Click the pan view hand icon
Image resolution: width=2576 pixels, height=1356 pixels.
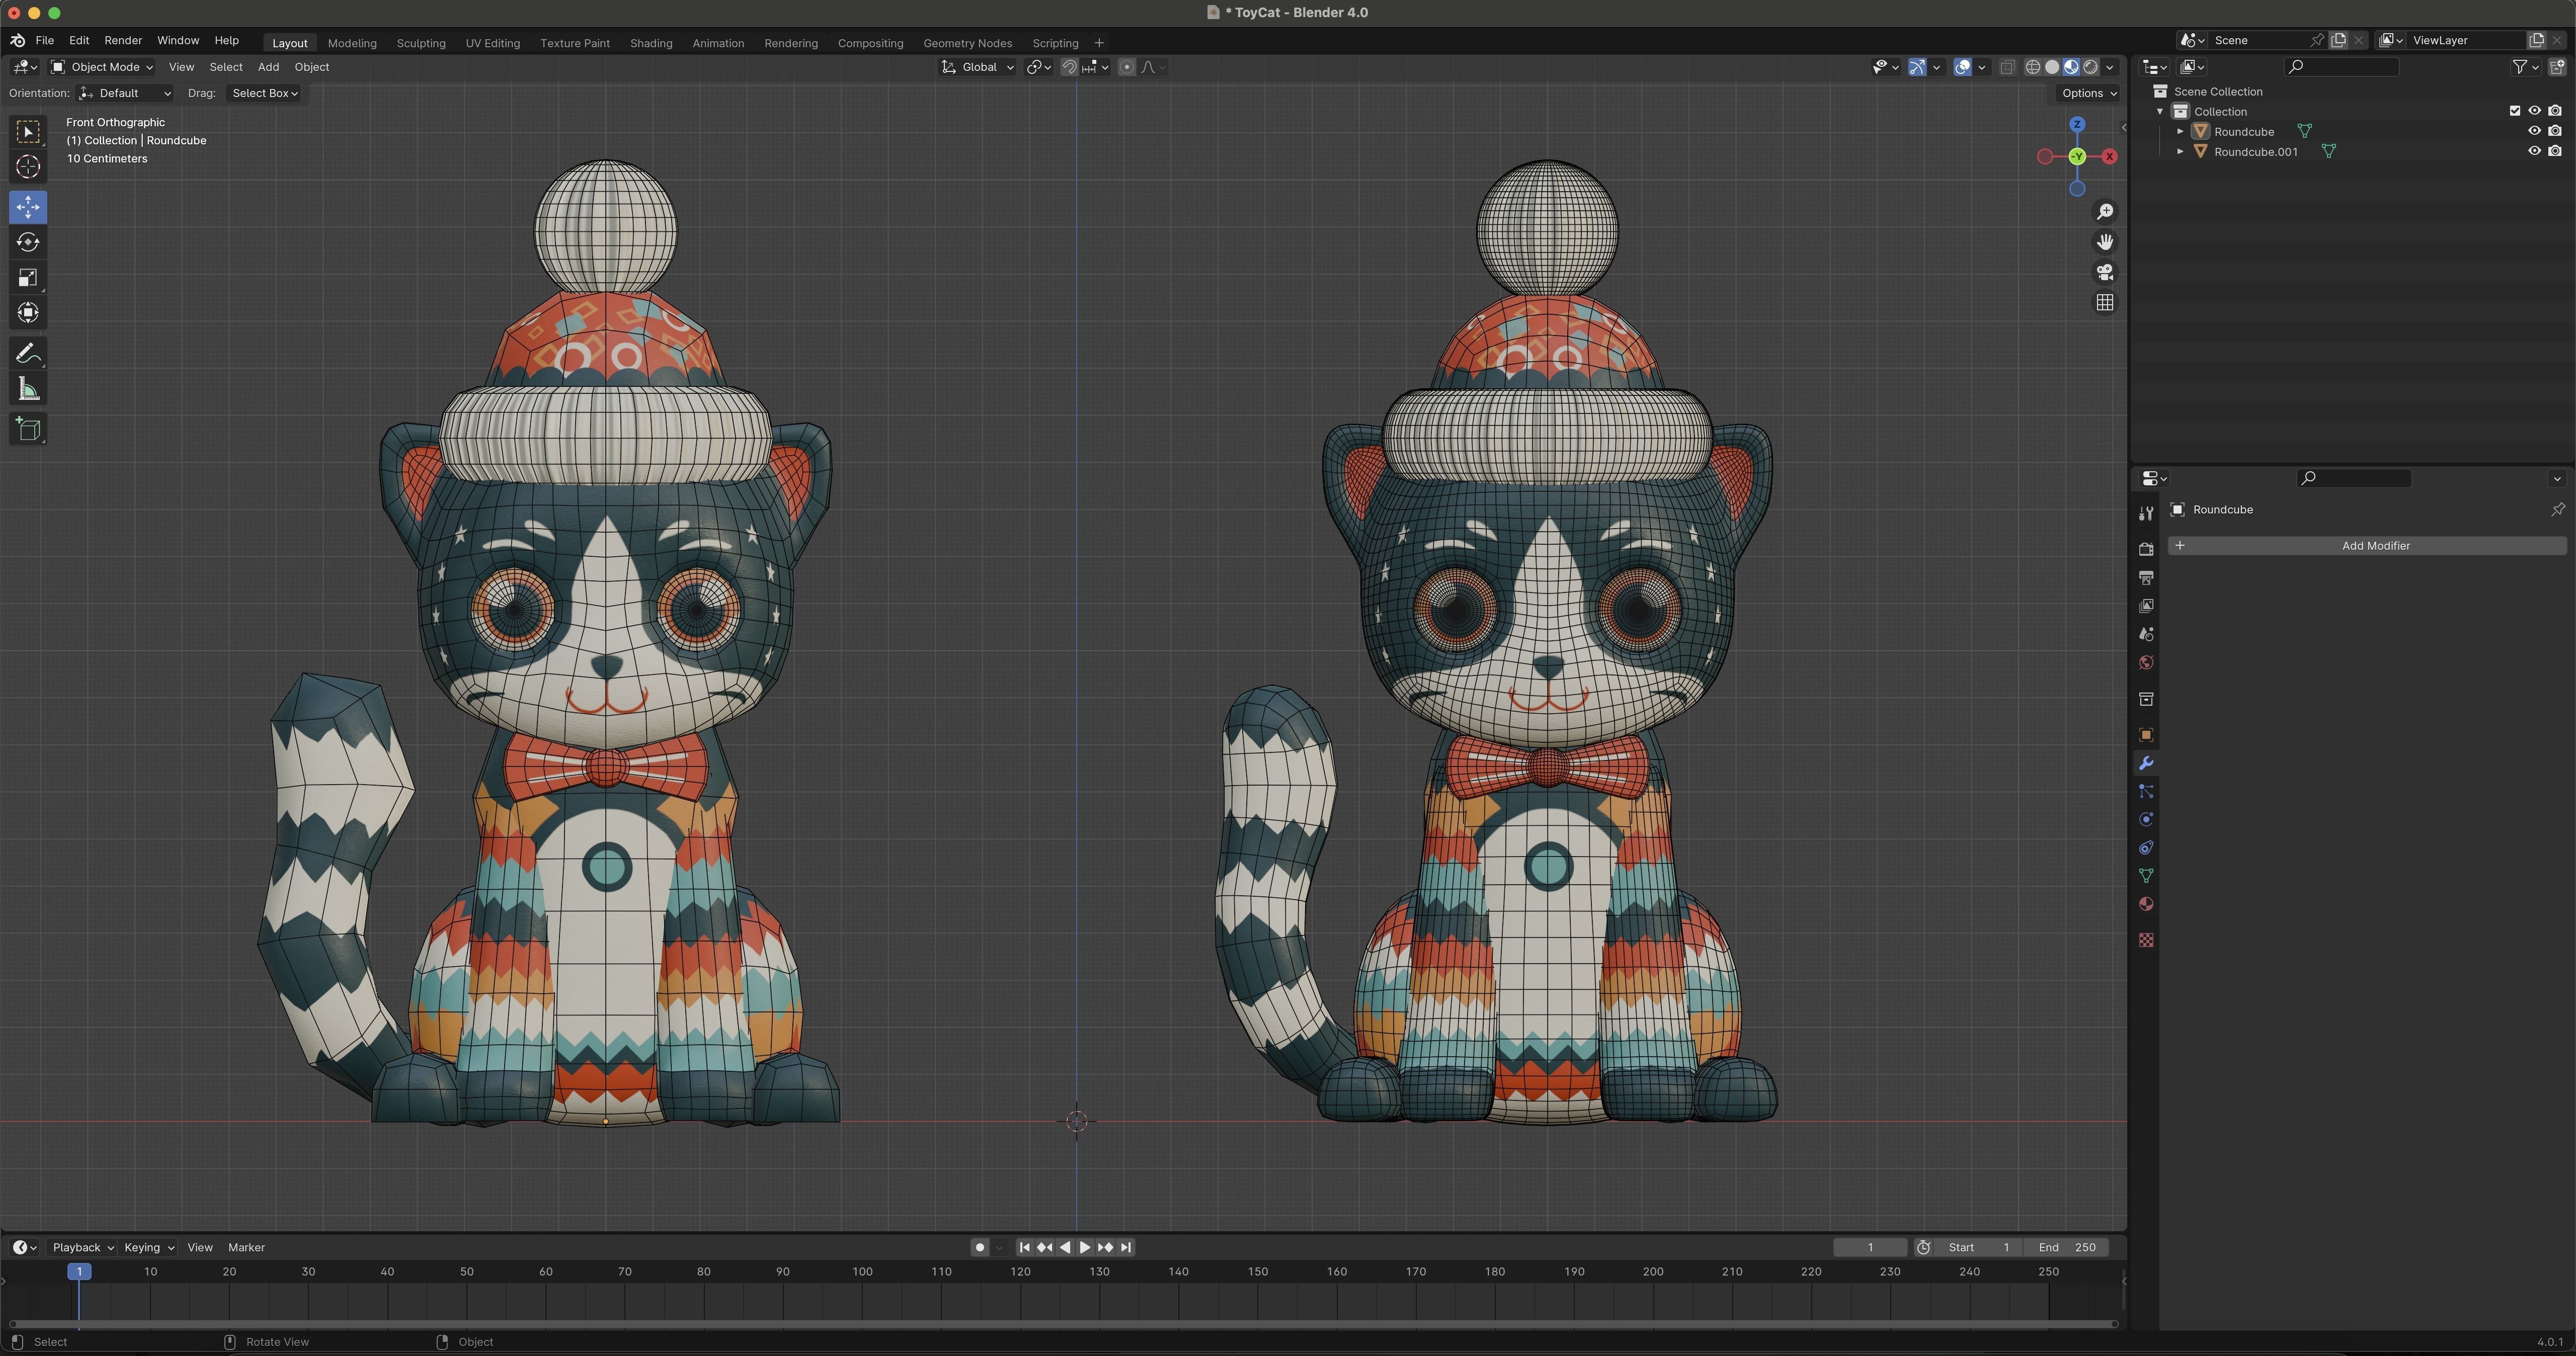coord(2105,242)
